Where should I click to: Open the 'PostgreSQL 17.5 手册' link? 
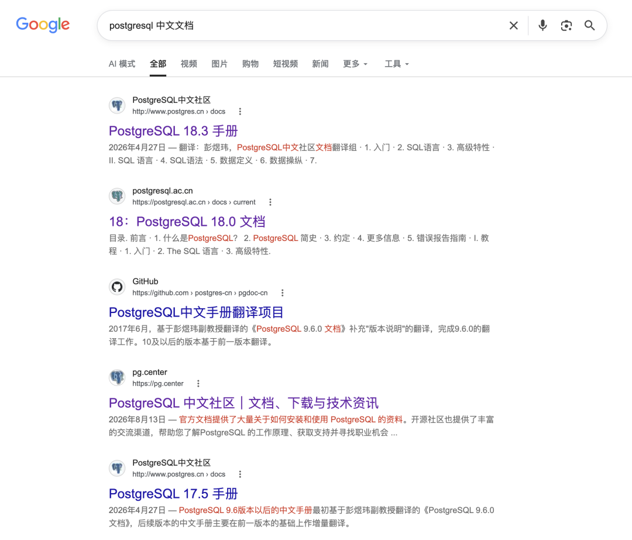(x=173, y=494)
